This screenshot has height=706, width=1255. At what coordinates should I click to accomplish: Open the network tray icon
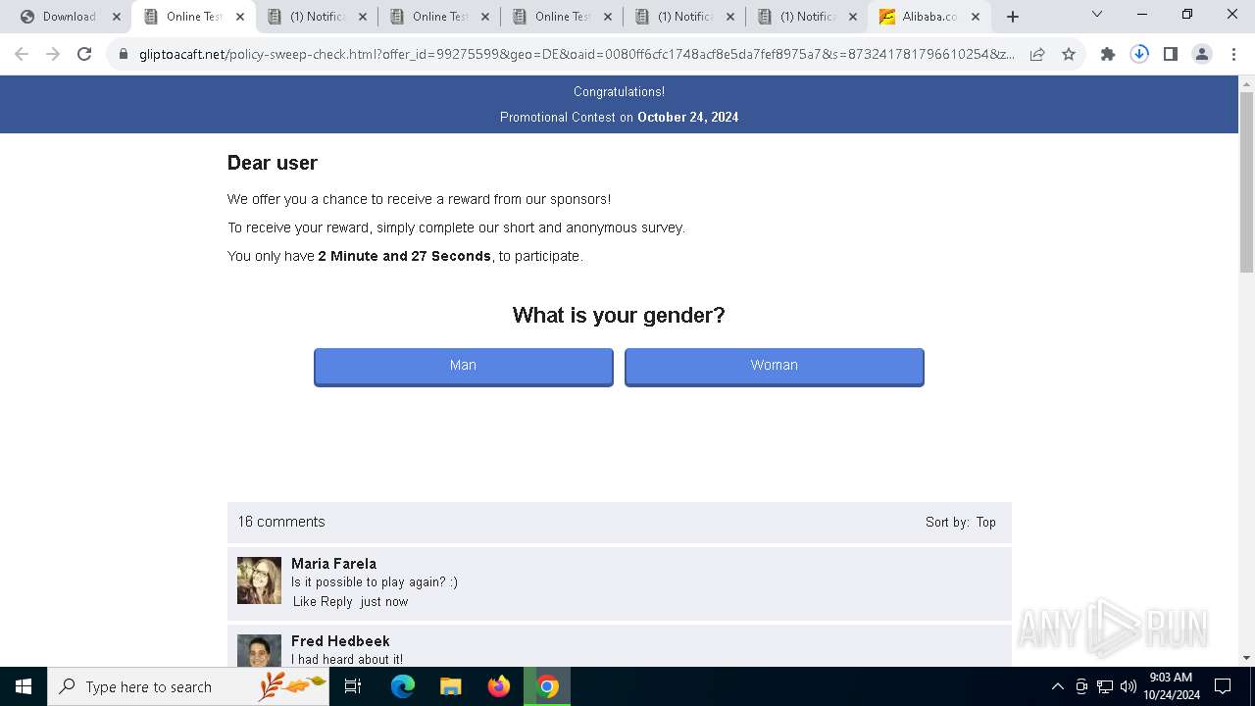pos(1105,686)
